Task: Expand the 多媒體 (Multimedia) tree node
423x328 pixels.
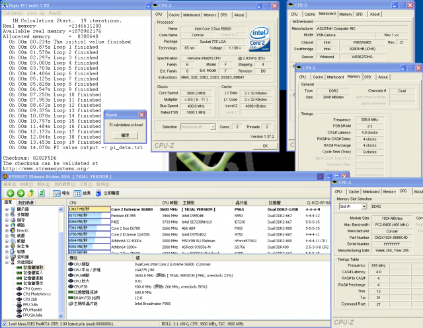Action: click(x=7, y=214)
